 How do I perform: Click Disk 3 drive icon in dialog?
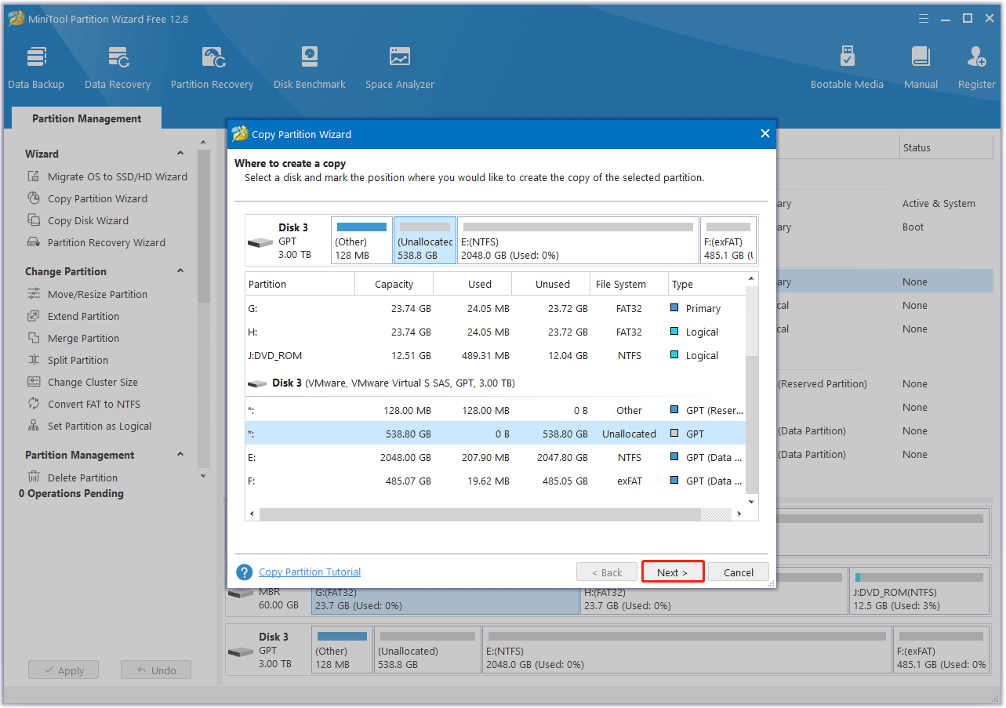260,242
